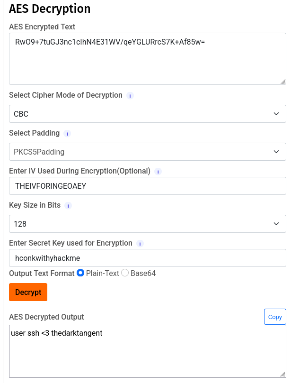Expand the Key Size in Bits dropdown
291x385 pixels.
click(147, 224)
